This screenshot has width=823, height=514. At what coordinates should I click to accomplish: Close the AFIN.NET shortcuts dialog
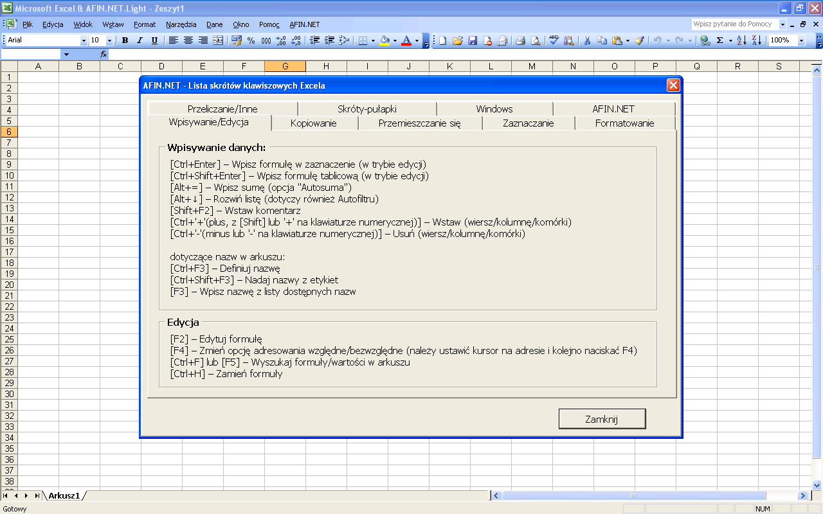click(x=673, y=85)
